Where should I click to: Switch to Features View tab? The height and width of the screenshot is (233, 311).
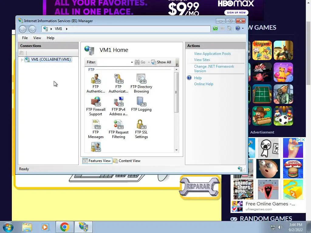tap(97, 161)
